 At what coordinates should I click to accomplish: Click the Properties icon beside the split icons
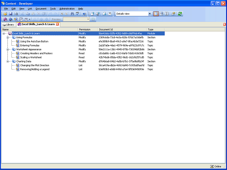point(173,14)
